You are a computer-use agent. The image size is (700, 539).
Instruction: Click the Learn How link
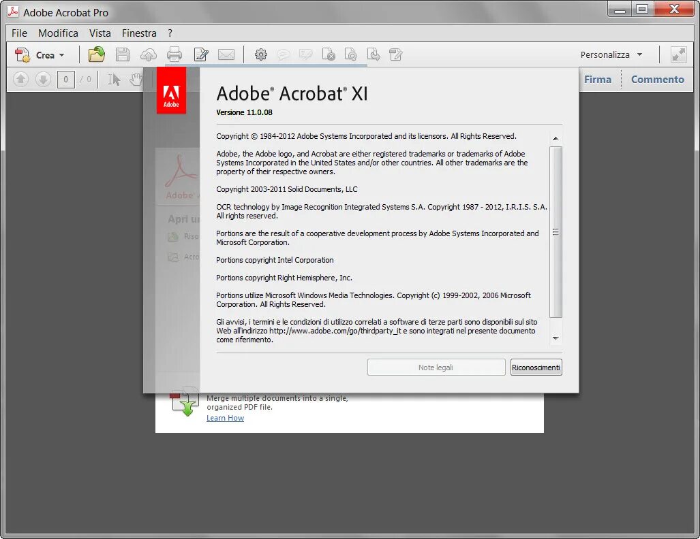(225, 418)
